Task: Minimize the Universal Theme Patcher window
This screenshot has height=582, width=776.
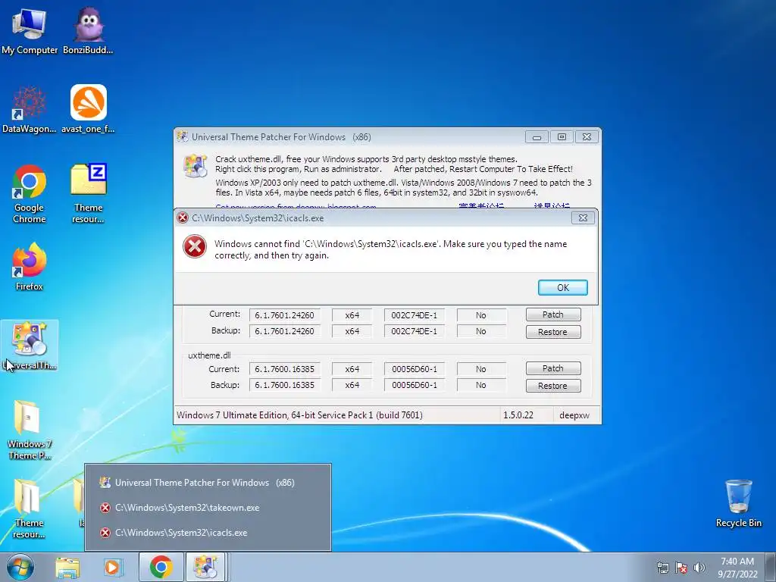Action: coord(537,137)
